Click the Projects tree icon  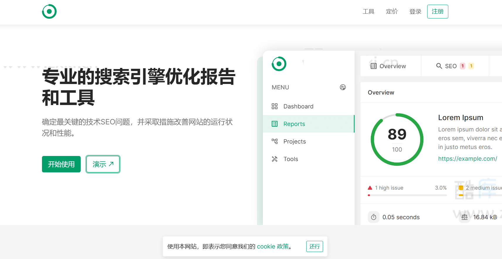(275, 141)
